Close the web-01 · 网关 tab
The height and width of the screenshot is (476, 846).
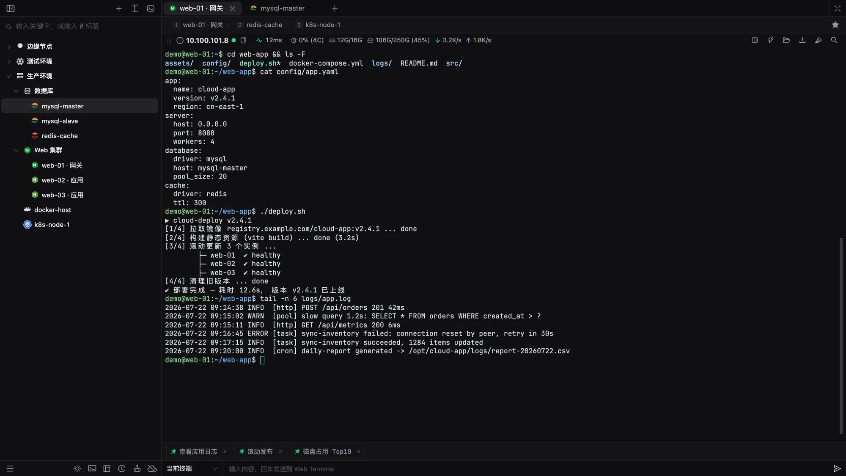(233, 8)
